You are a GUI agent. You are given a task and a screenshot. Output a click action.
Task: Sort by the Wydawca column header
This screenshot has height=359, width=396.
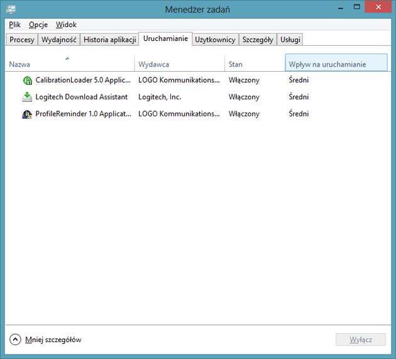click(x=180, y=62)
